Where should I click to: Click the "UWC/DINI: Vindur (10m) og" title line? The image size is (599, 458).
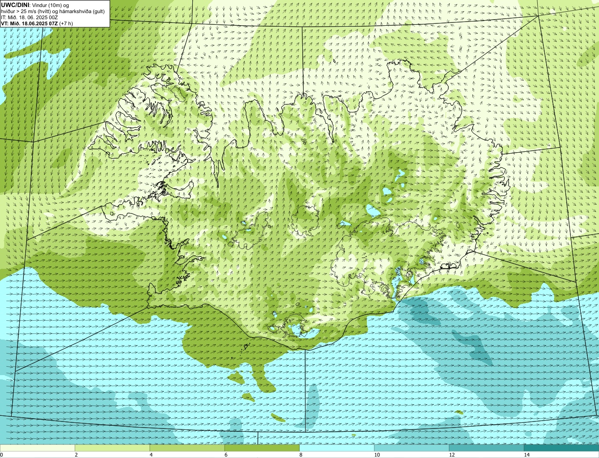coord(35,5)
